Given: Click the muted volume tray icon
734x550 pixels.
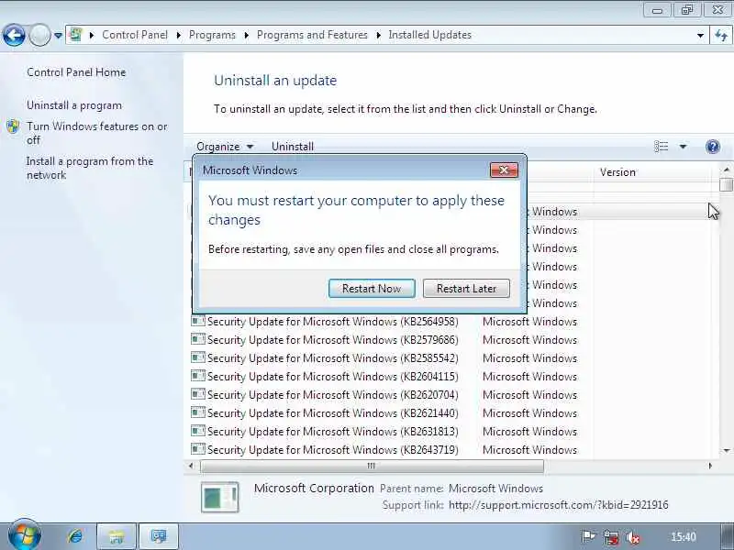Looking at the screenshot, I should click(633, 537).
